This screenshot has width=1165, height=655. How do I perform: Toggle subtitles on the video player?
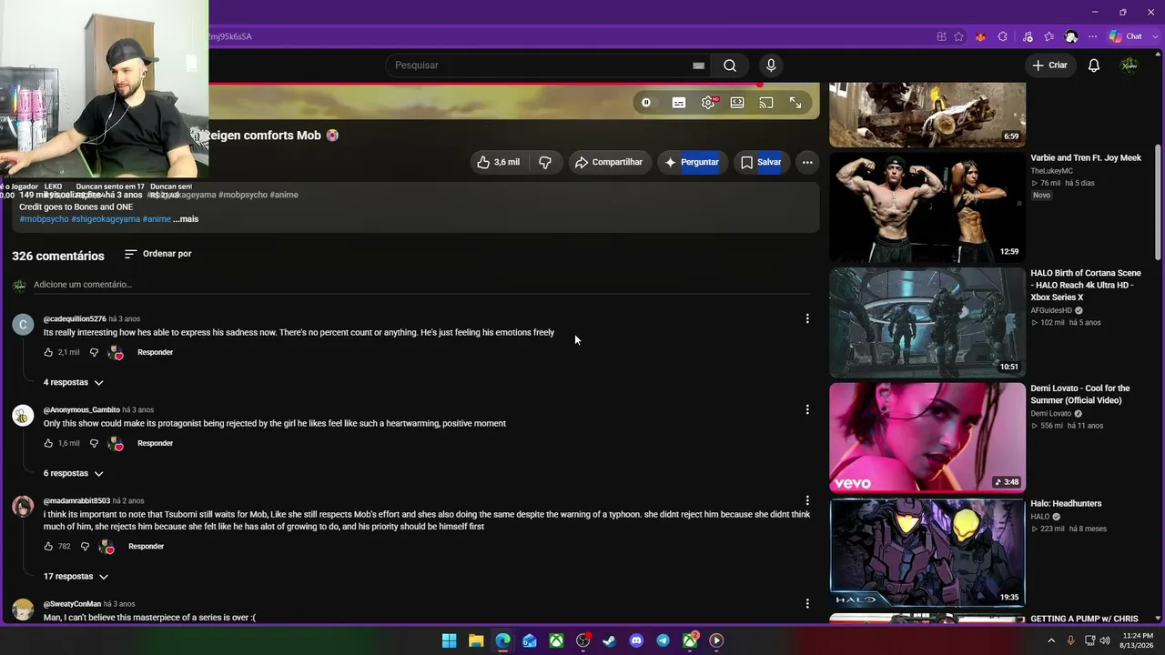[x=679, y=103]
